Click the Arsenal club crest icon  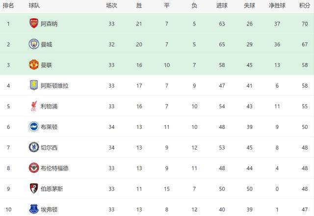click(33, 23)
